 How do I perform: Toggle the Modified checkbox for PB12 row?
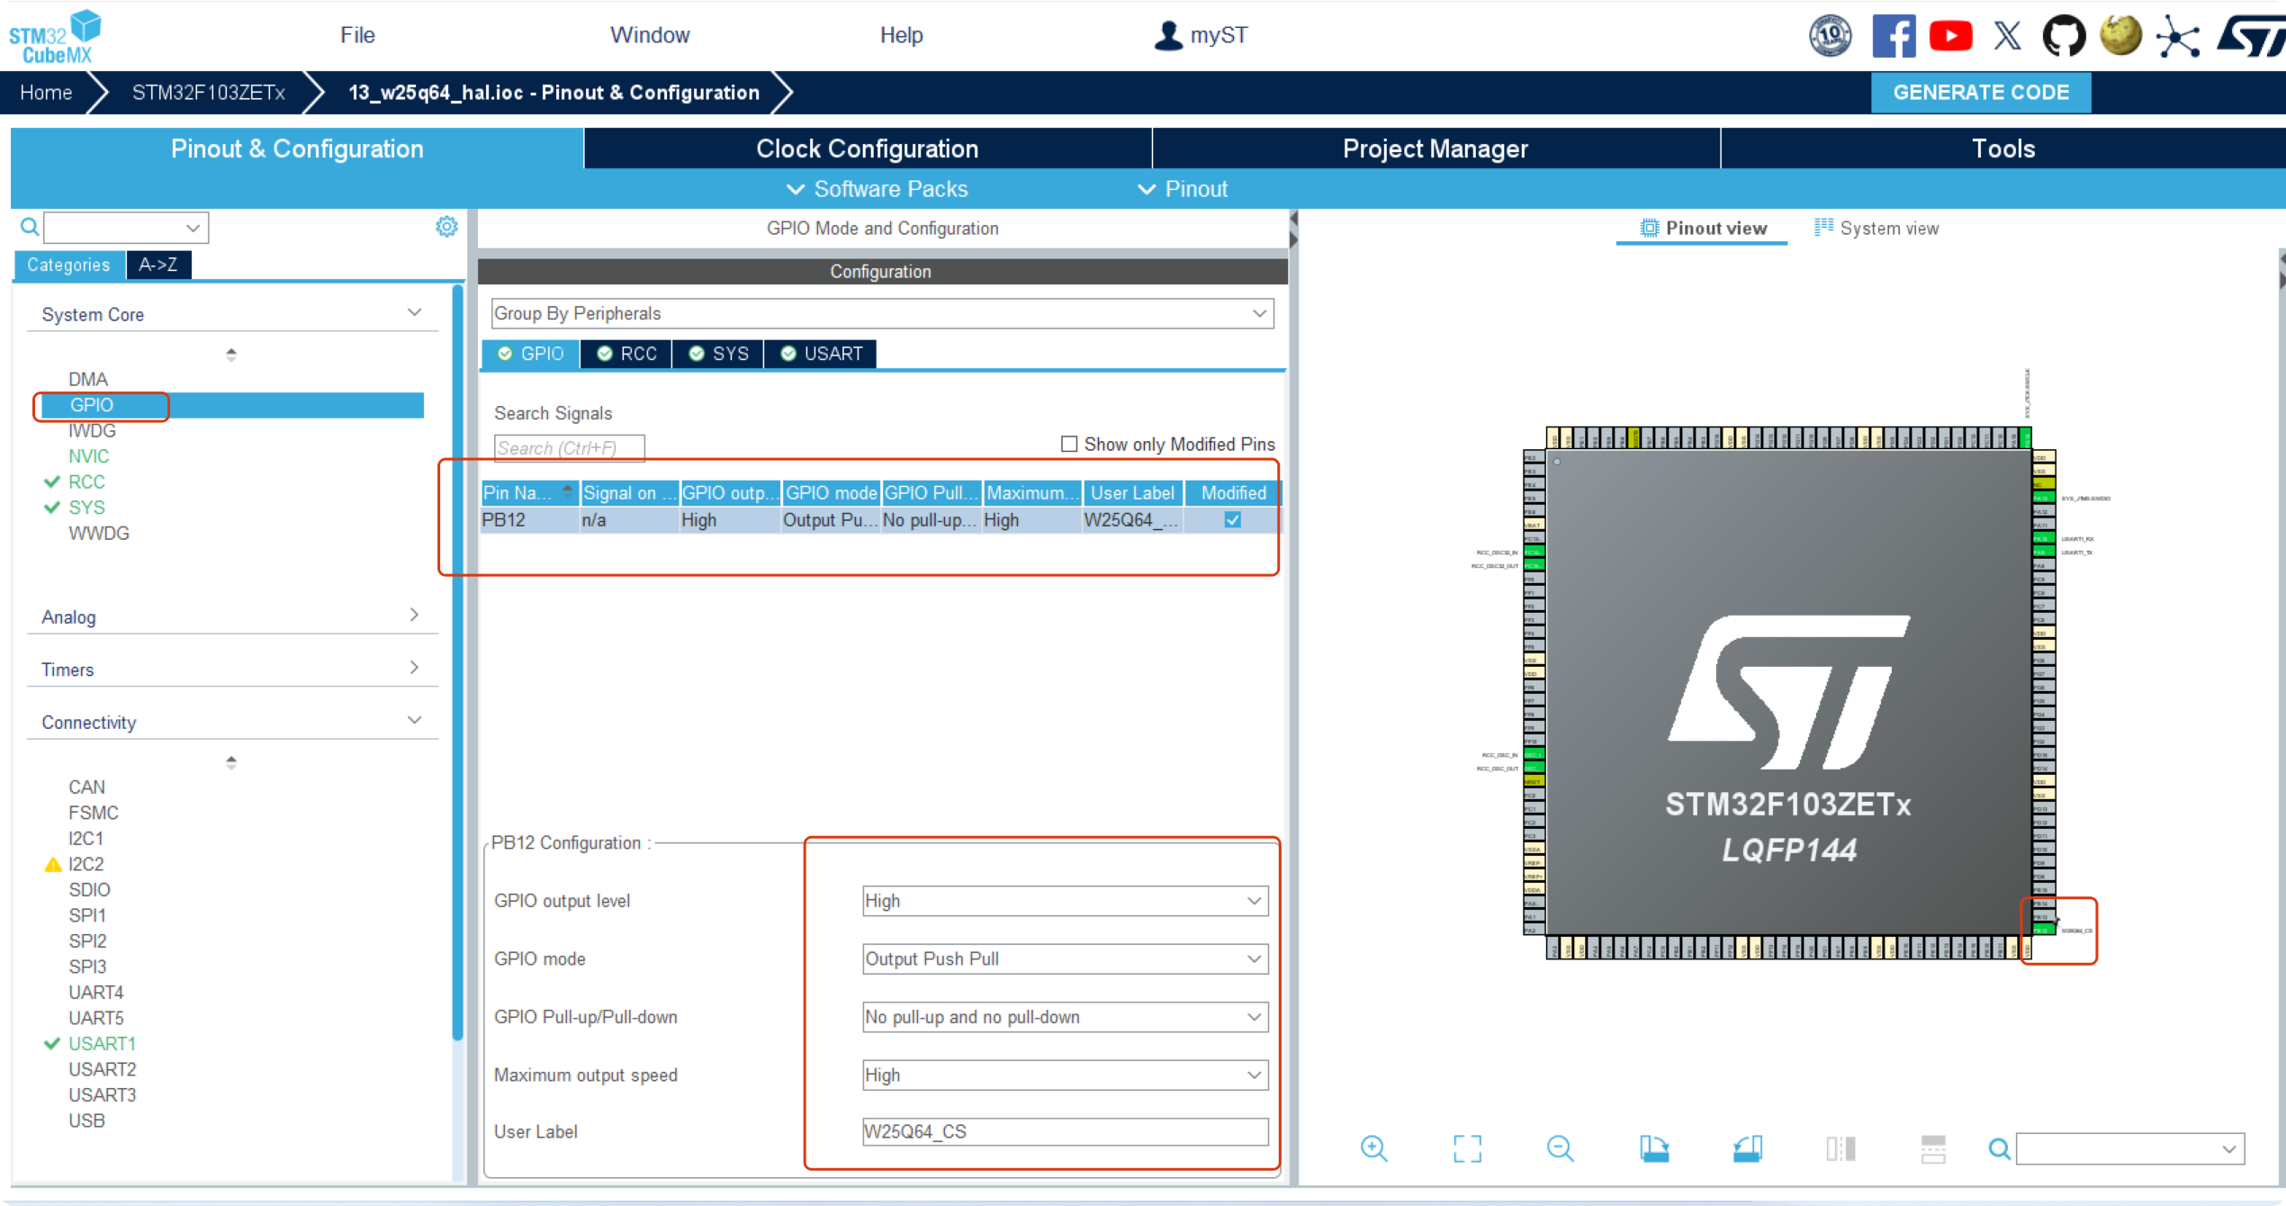(x=1232, y=520)
